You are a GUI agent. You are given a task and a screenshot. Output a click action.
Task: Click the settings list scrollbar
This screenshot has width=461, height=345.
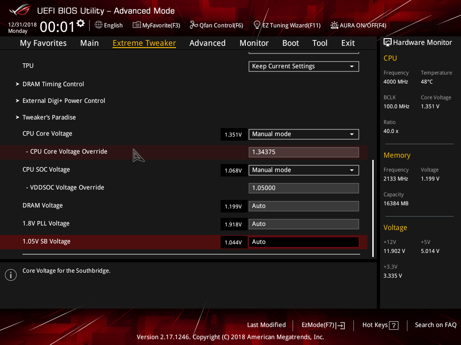click(x=373, y=208)
